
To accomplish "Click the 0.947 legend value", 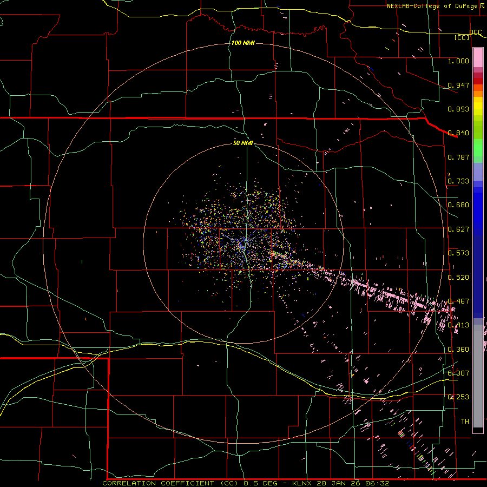I will pyautogui.click(x=458, y=85).
